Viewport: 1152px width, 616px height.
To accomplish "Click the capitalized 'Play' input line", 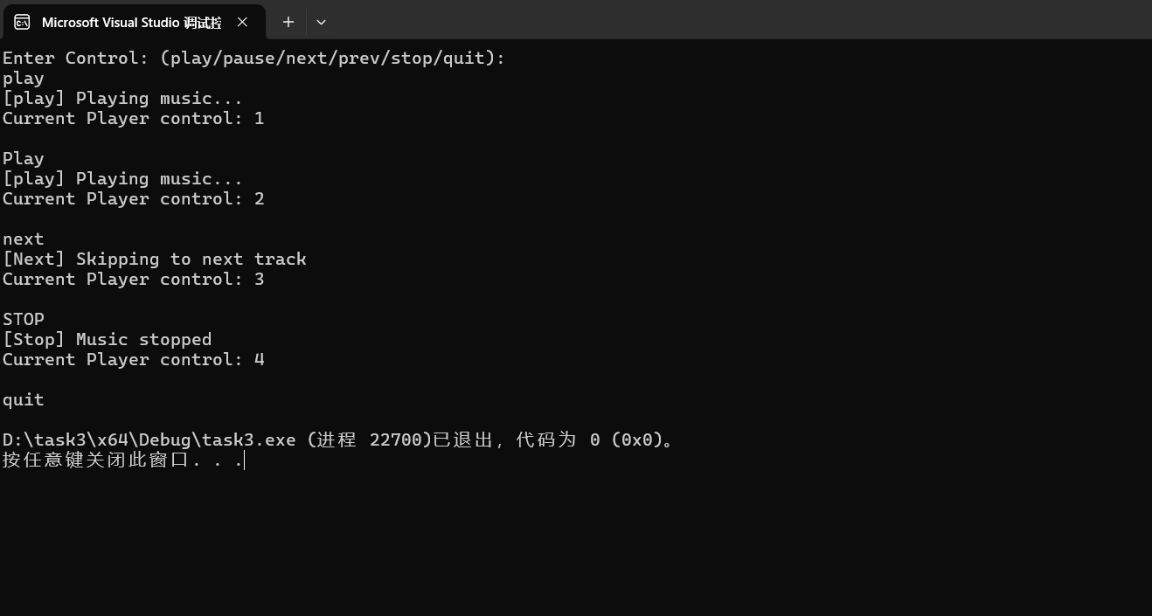I will [x=24, y=159].
